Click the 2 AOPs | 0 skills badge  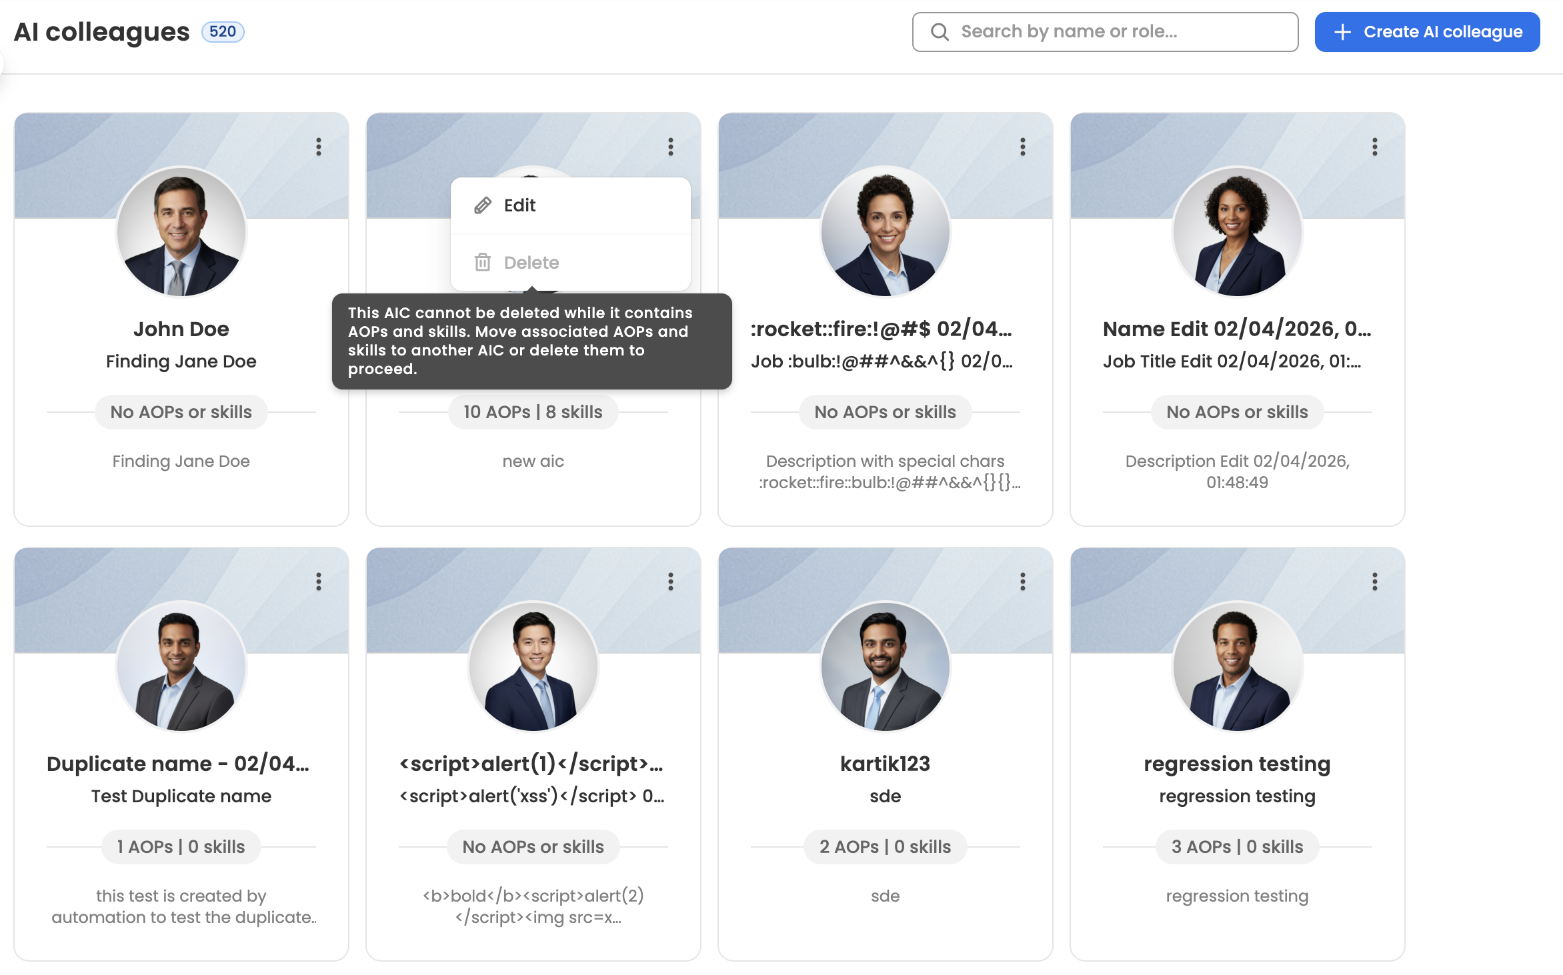point(885,847)
